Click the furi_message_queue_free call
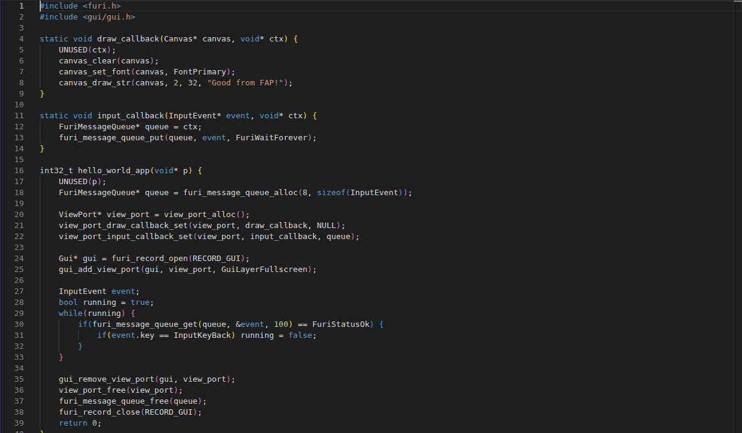The image size is (742, 433). pyautogui.click(x=114, y=401)
